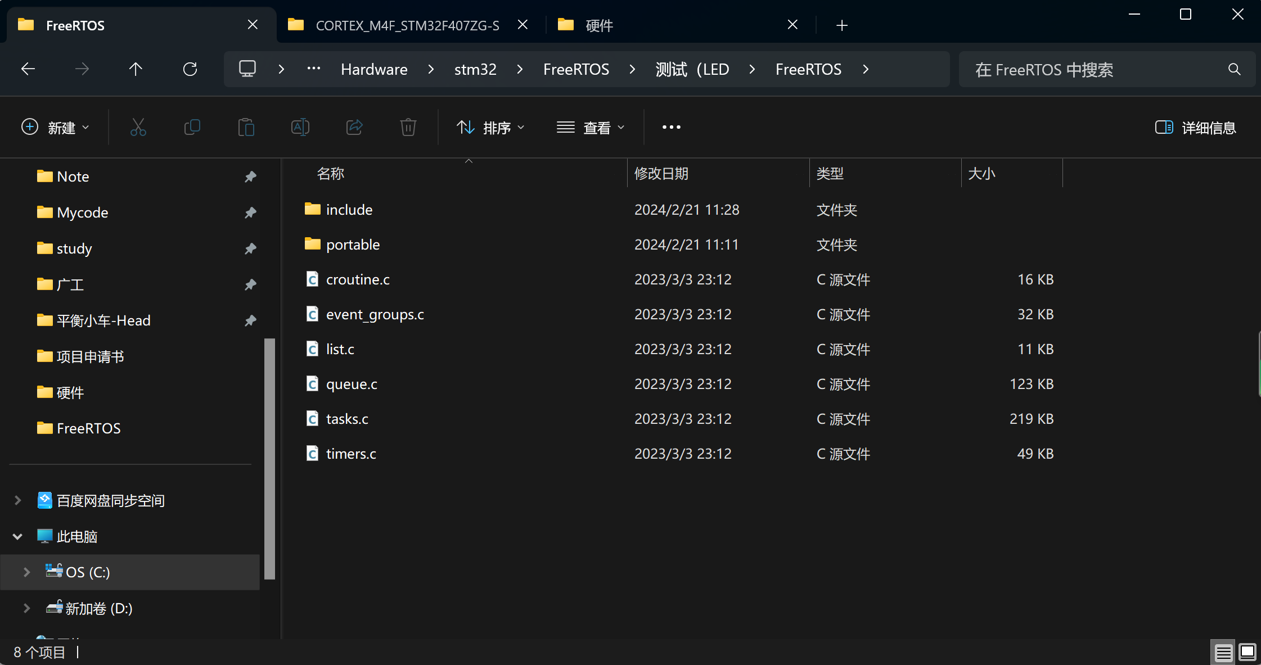Image resolution: width=1261 pixels, height=665 pixels.
Task: Close the 硬件 tab
Action: pos(792,25)
